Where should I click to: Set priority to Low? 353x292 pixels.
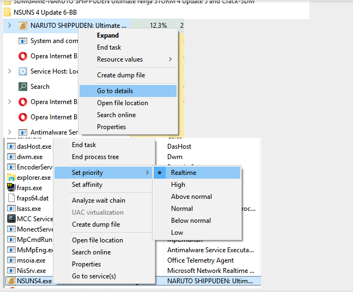tap(197, 232)
